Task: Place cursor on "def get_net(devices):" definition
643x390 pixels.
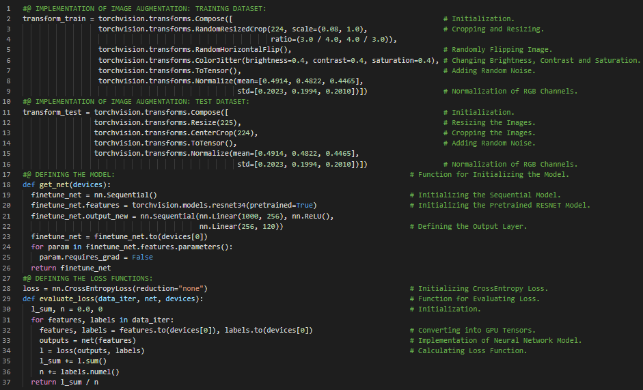Action: 66,184
